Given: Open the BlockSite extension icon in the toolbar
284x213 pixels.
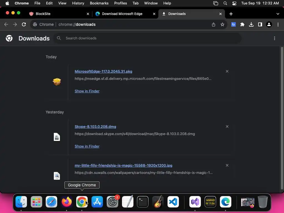Looking at the screenshot, I should pyautogui.click(x=234, y=24).
